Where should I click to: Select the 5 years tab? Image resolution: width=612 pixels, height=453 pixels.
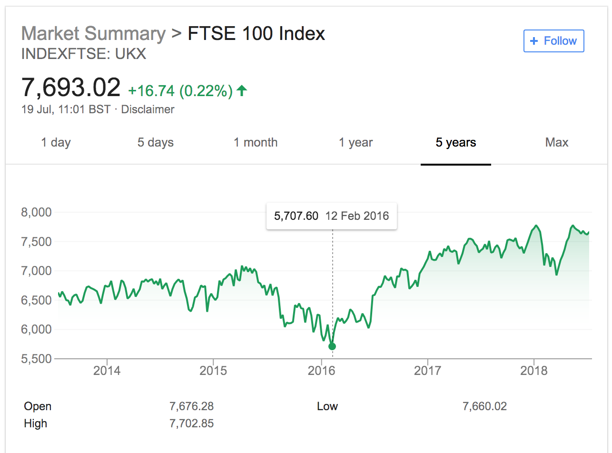[455, 142]
